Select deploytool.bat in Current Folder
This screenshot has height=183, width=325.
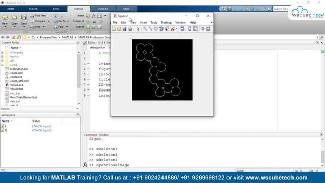pos(19,69)
